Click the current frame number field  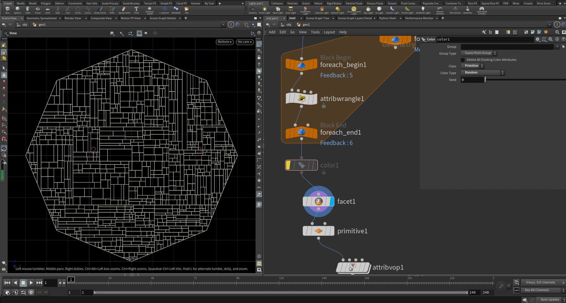(x=50, y=283)
